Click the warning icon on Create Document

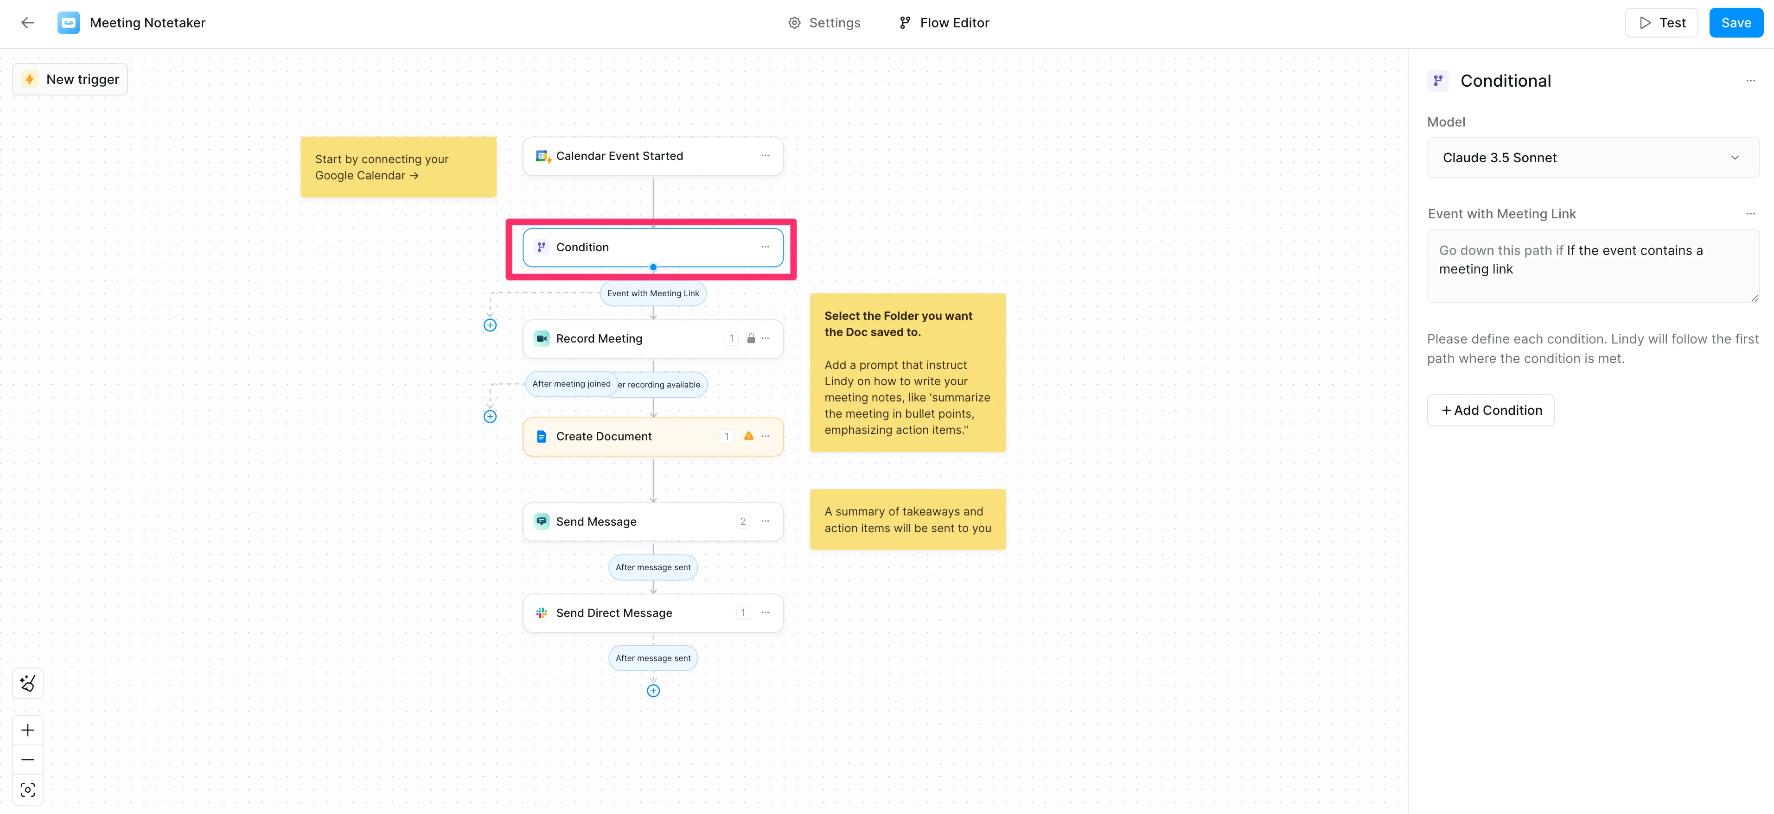point(748,436)
